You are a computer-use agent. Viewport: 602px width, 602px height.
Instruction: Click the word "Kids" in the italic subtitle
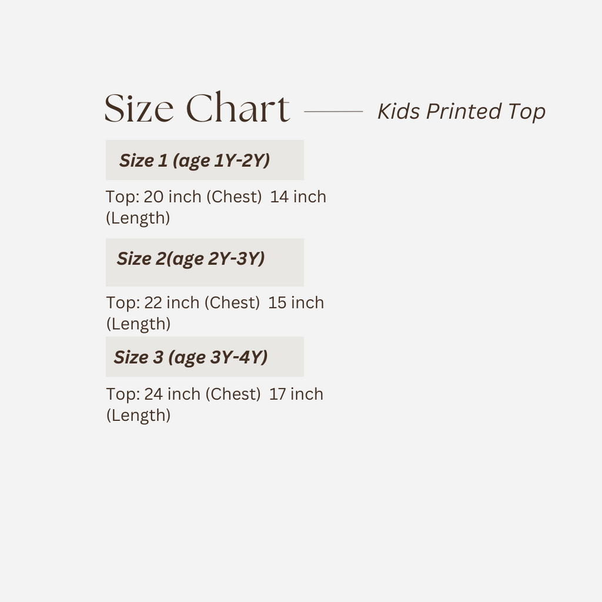398,111
